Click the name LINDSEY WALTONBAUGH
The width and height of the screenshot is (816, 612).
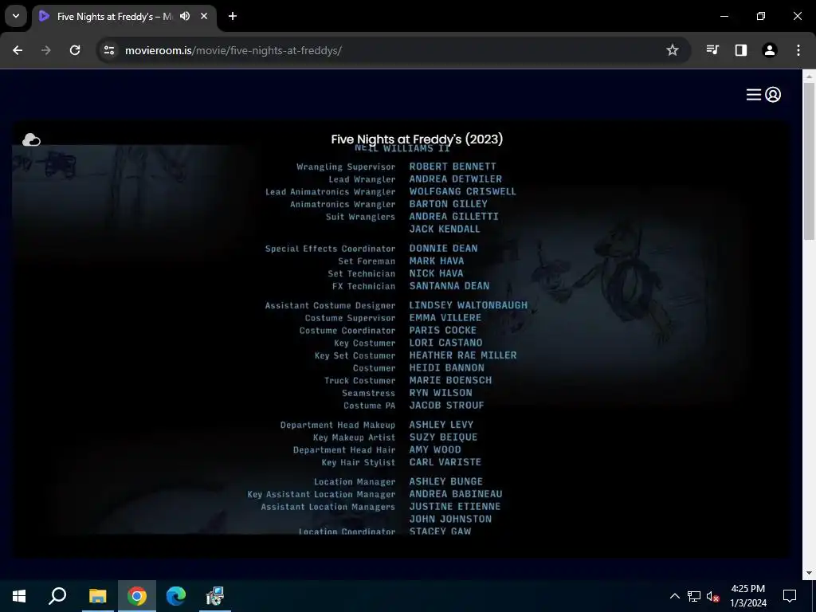tap(469, 305)
